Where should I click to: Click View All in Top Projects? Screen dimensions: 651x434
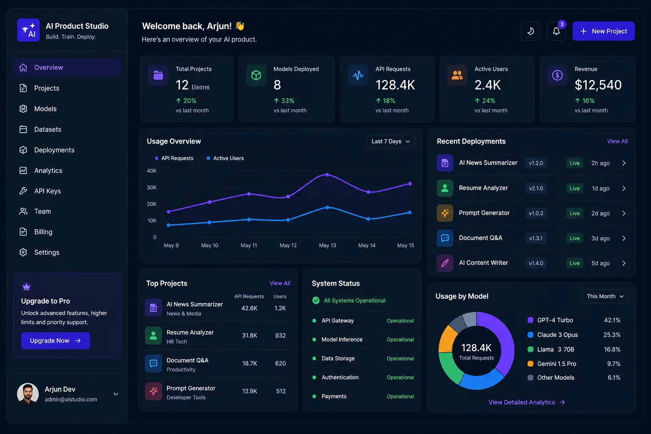(x=280, y=283)
